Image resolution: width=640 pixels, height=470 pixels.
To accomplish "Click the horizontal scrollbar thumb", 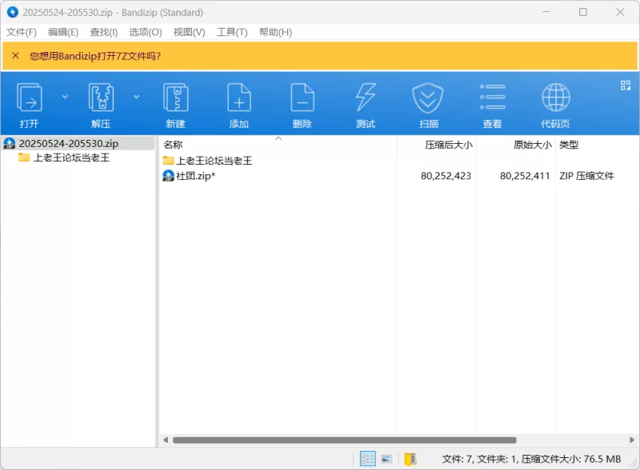I will [345, 440].
